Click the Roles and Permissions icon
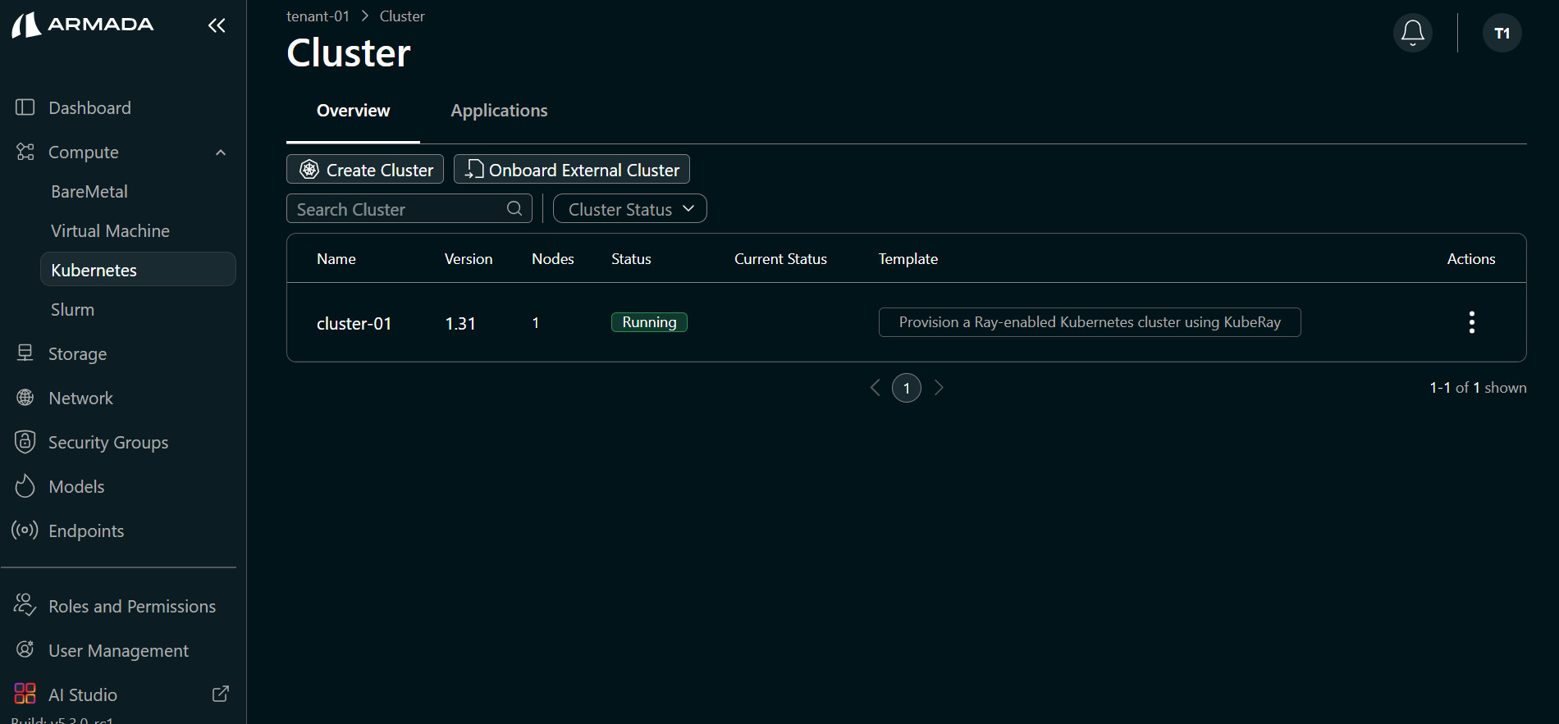 point(25,605)
